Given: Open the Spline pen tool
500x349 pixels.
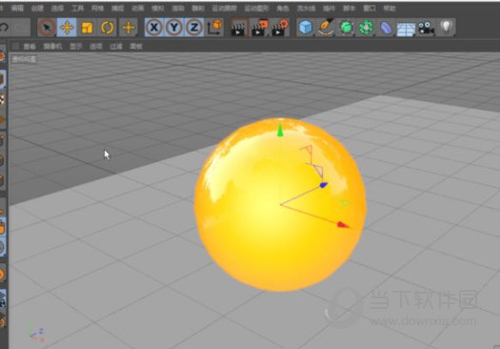Looking at the screenshot, I should 326,28.
